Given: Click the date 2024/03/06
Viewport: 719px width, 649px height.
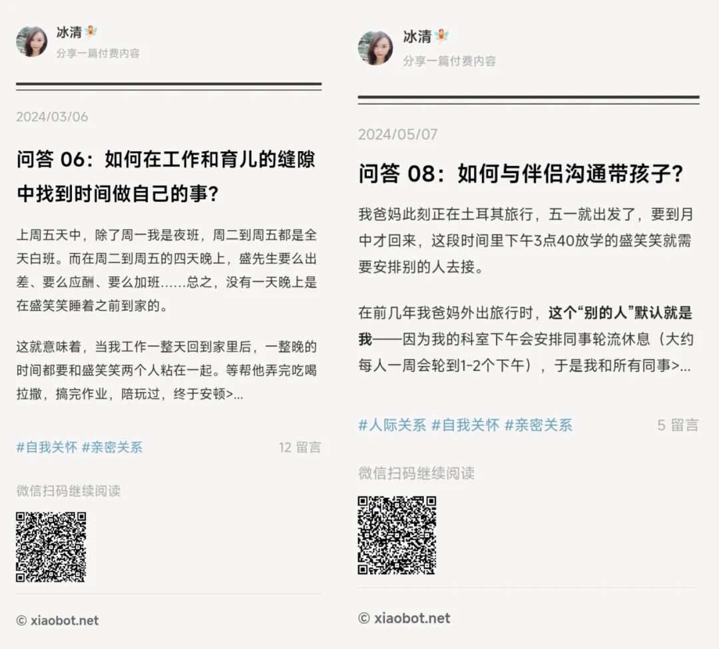Looking at the screenshot, I should coord(53,117).
